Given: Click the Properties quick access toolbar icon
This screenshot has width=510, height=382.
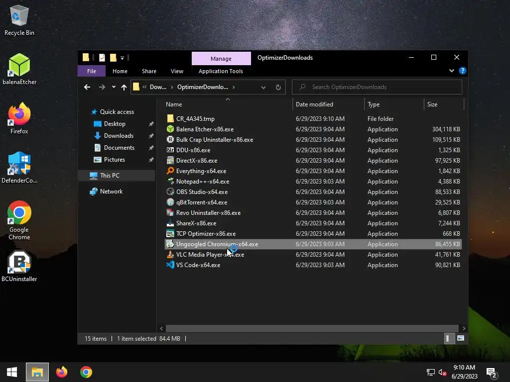Looking at the screenshot, I should (102, 58).
